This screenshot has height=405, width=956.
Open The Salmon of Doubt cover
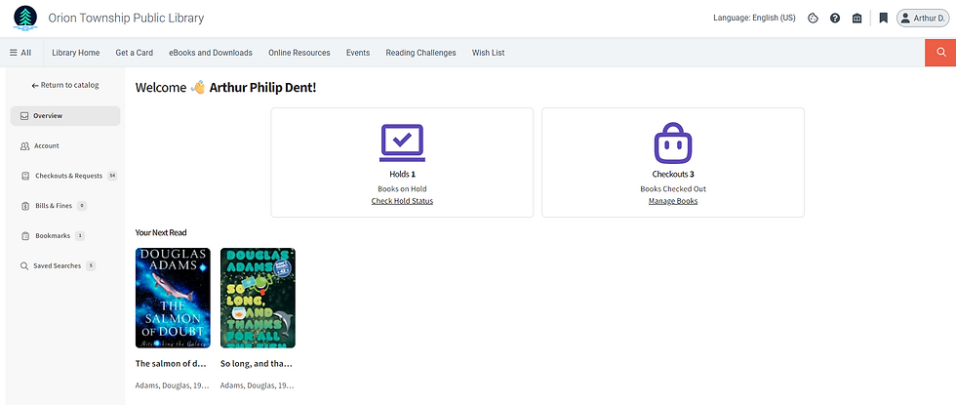(x=173, y=298)
